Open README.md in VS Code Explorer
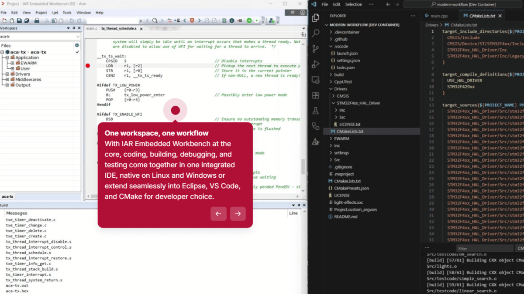Image resolution: width=524 pixels, height=294 pixels. (x=346, y=216)
